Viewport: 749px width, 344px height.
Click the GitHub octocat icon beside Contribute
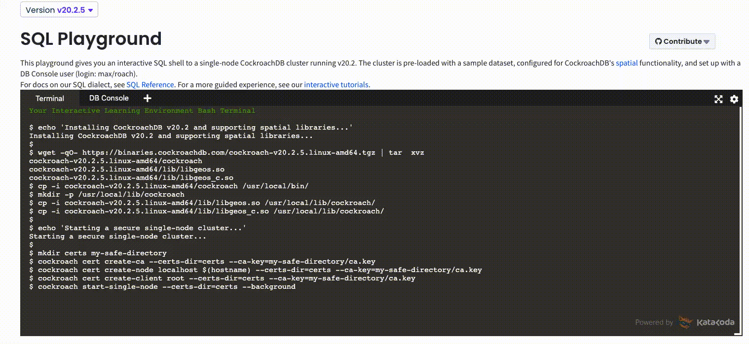click(658, 41)
